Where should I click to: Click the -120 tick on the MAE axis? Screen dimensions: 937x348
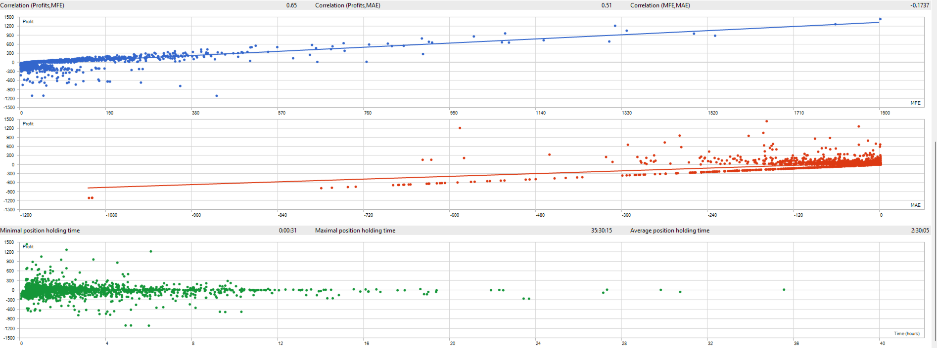click(798, 215)
